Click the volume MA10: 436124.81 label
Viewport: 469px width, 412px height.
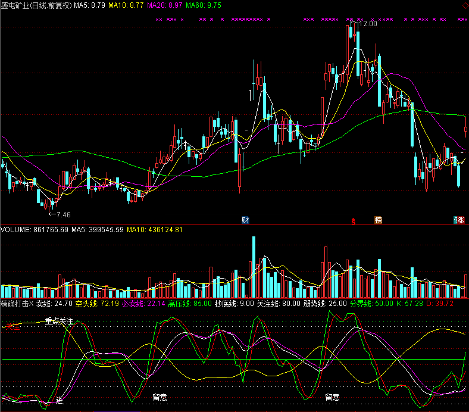[155, 230]
